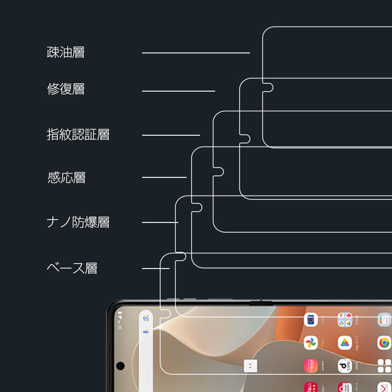Click the 指紋認証層 text
The image size is (392, 392).
click(78, 135)
